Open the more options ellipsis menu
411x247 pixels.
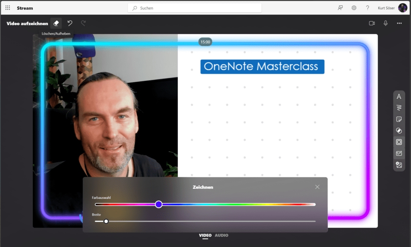pyautogui.click(x=399, y=23)
